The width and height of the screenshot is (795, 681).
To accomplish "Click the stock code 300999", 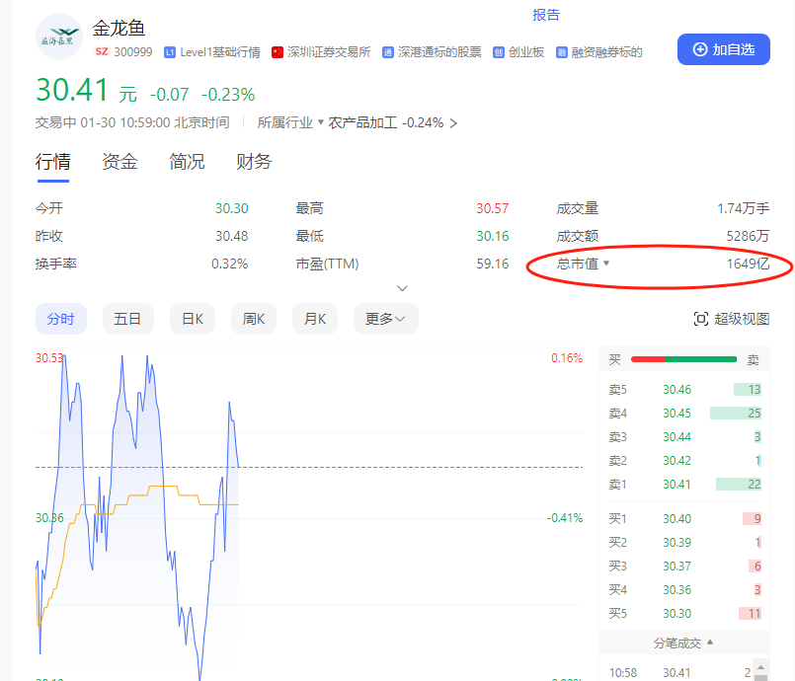I will click(133, 52).
